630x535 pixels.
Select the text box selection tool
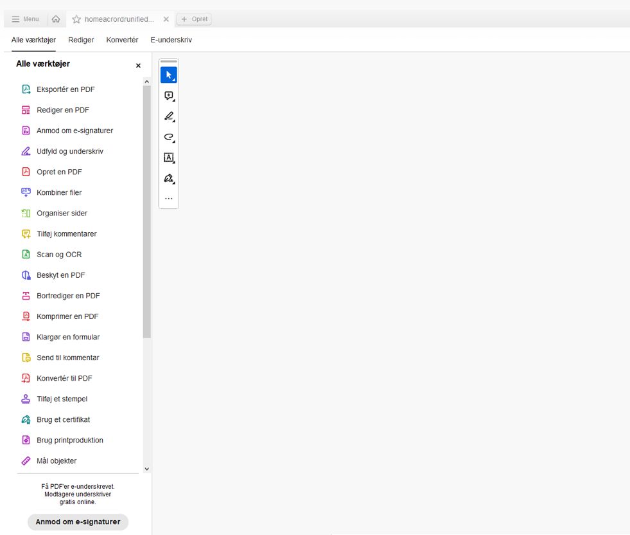click(x=169, y=158)
